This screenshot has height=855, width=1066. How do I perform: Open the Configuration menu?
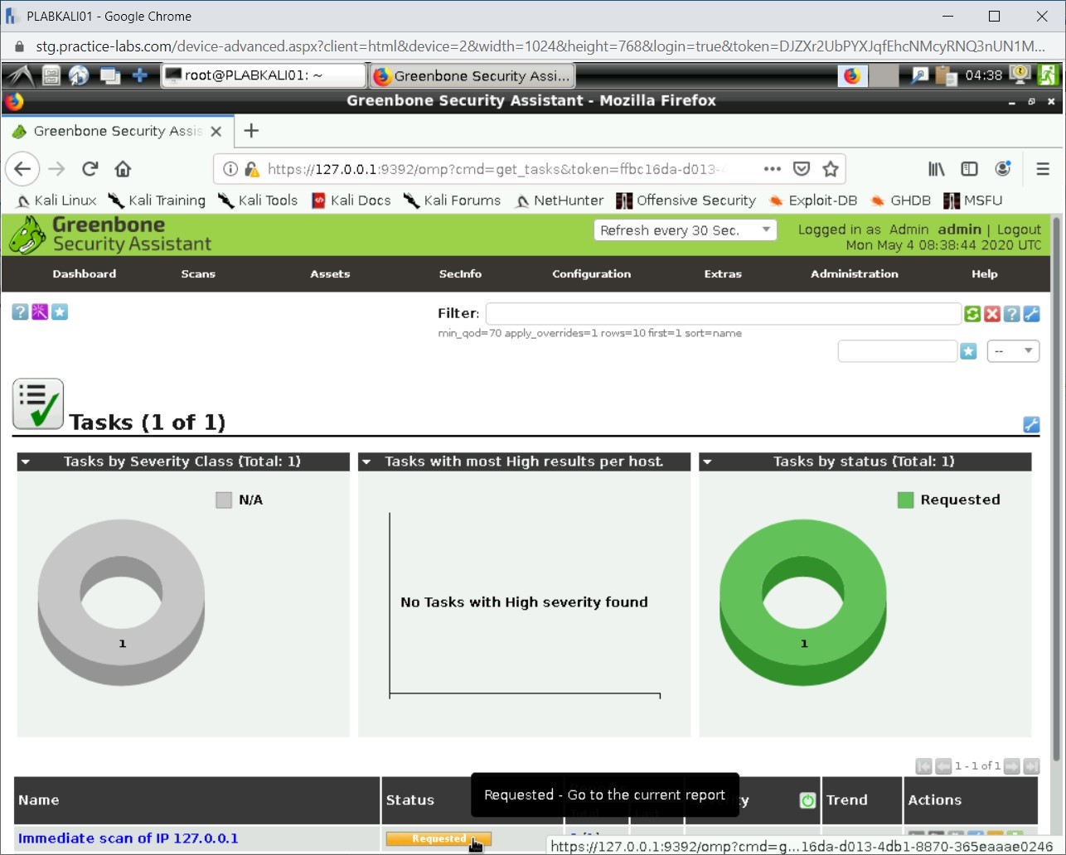tap(591, 274)
